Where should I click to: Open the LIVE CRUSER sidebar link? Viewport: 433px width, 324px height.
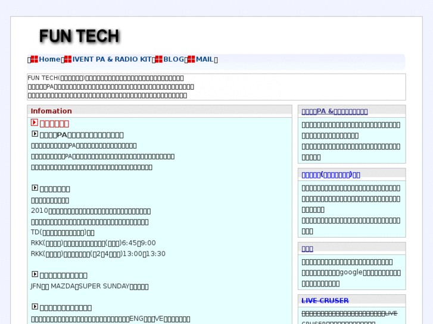pyautogui.click(x=325, y=301)
